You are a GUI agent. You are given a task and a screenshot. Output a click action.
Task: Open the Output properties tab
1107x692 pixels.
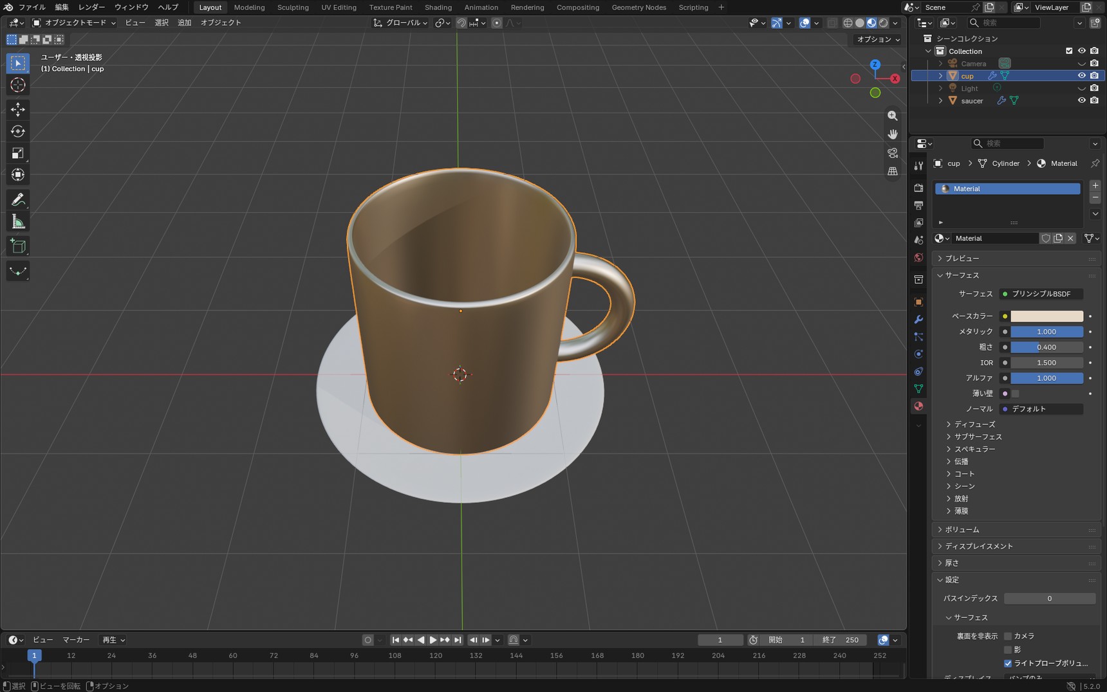pyautogui.click(x=918, y=205)
